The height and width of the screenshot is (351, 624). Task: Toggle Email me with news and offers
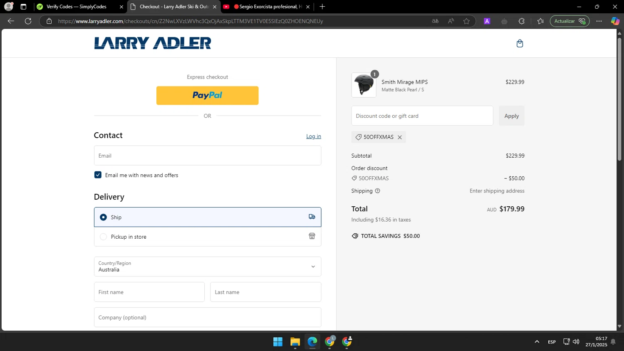click(x=98, y=175)
